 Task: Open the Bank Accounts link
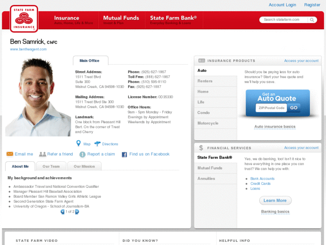click(x=262, y=179)
